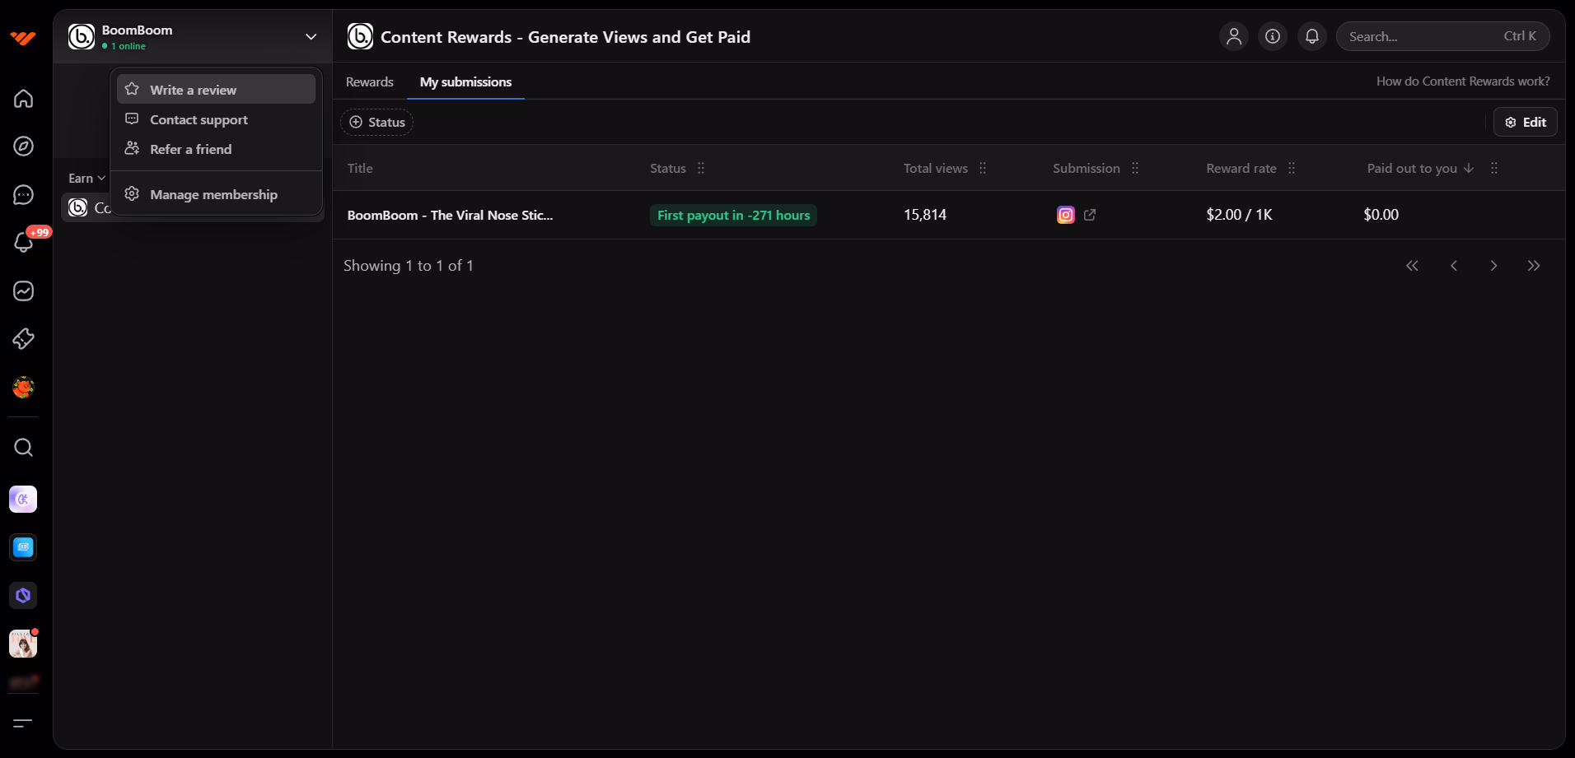
Task: Go to next page arrow
Action: point(1493,266)
